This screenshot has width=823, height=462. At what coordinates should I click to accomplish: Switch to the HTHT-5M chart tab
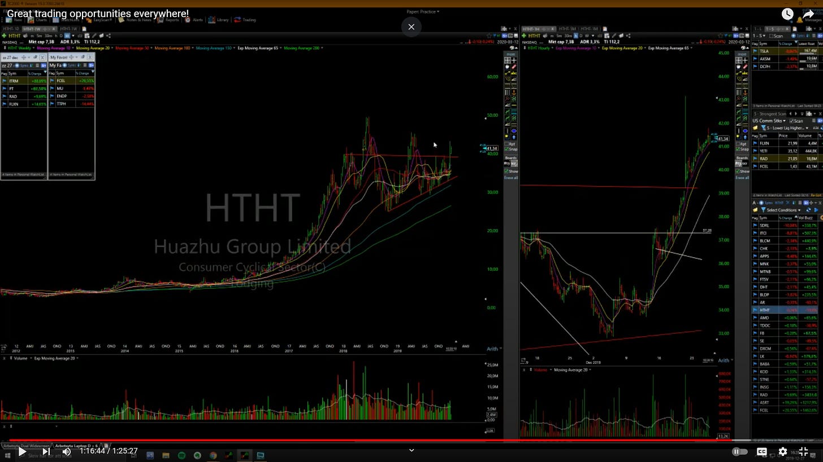(x=567, y=29)
